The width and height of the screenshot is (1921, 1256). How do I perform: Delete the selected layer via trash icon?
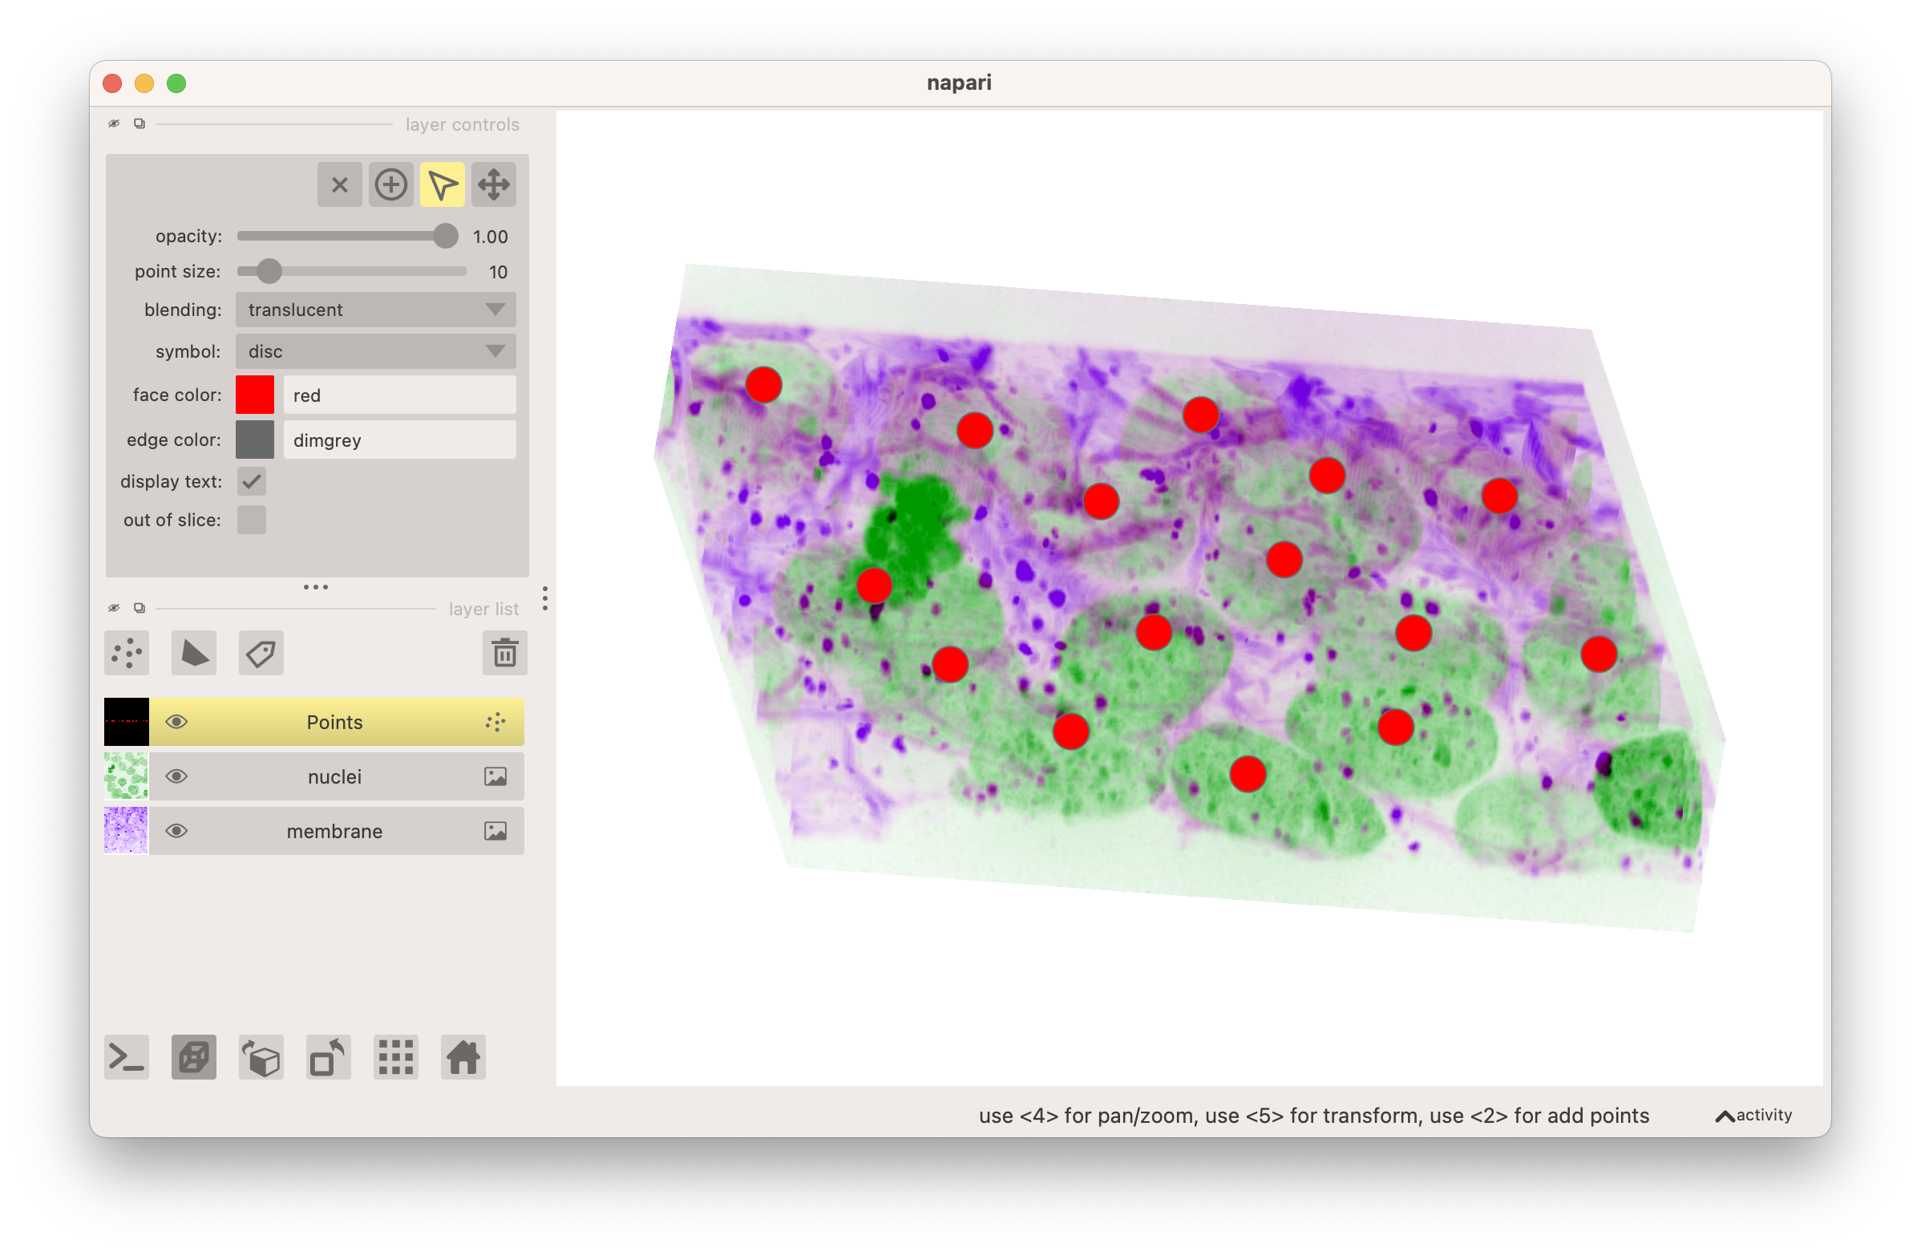(504, 652)
